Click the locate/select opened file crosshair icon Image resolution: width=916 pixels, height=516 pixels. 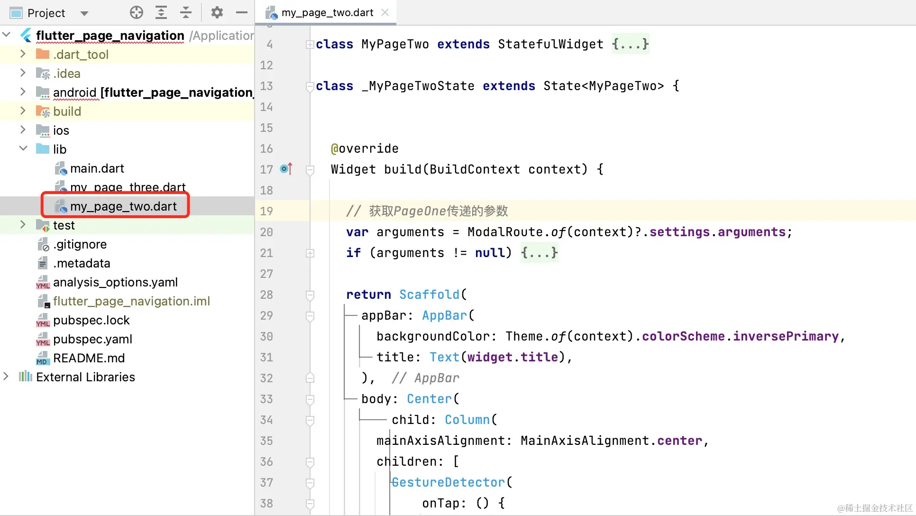[137, 13]
